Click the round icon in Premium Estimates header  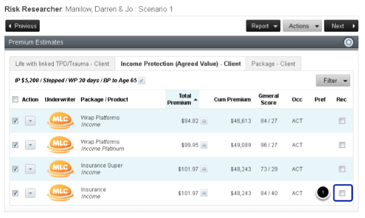click(x=349, y=42)
